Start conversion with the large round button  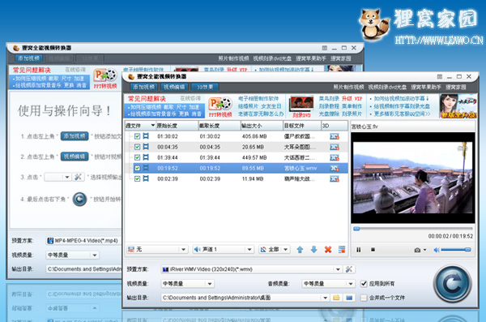tap(452, 284)
